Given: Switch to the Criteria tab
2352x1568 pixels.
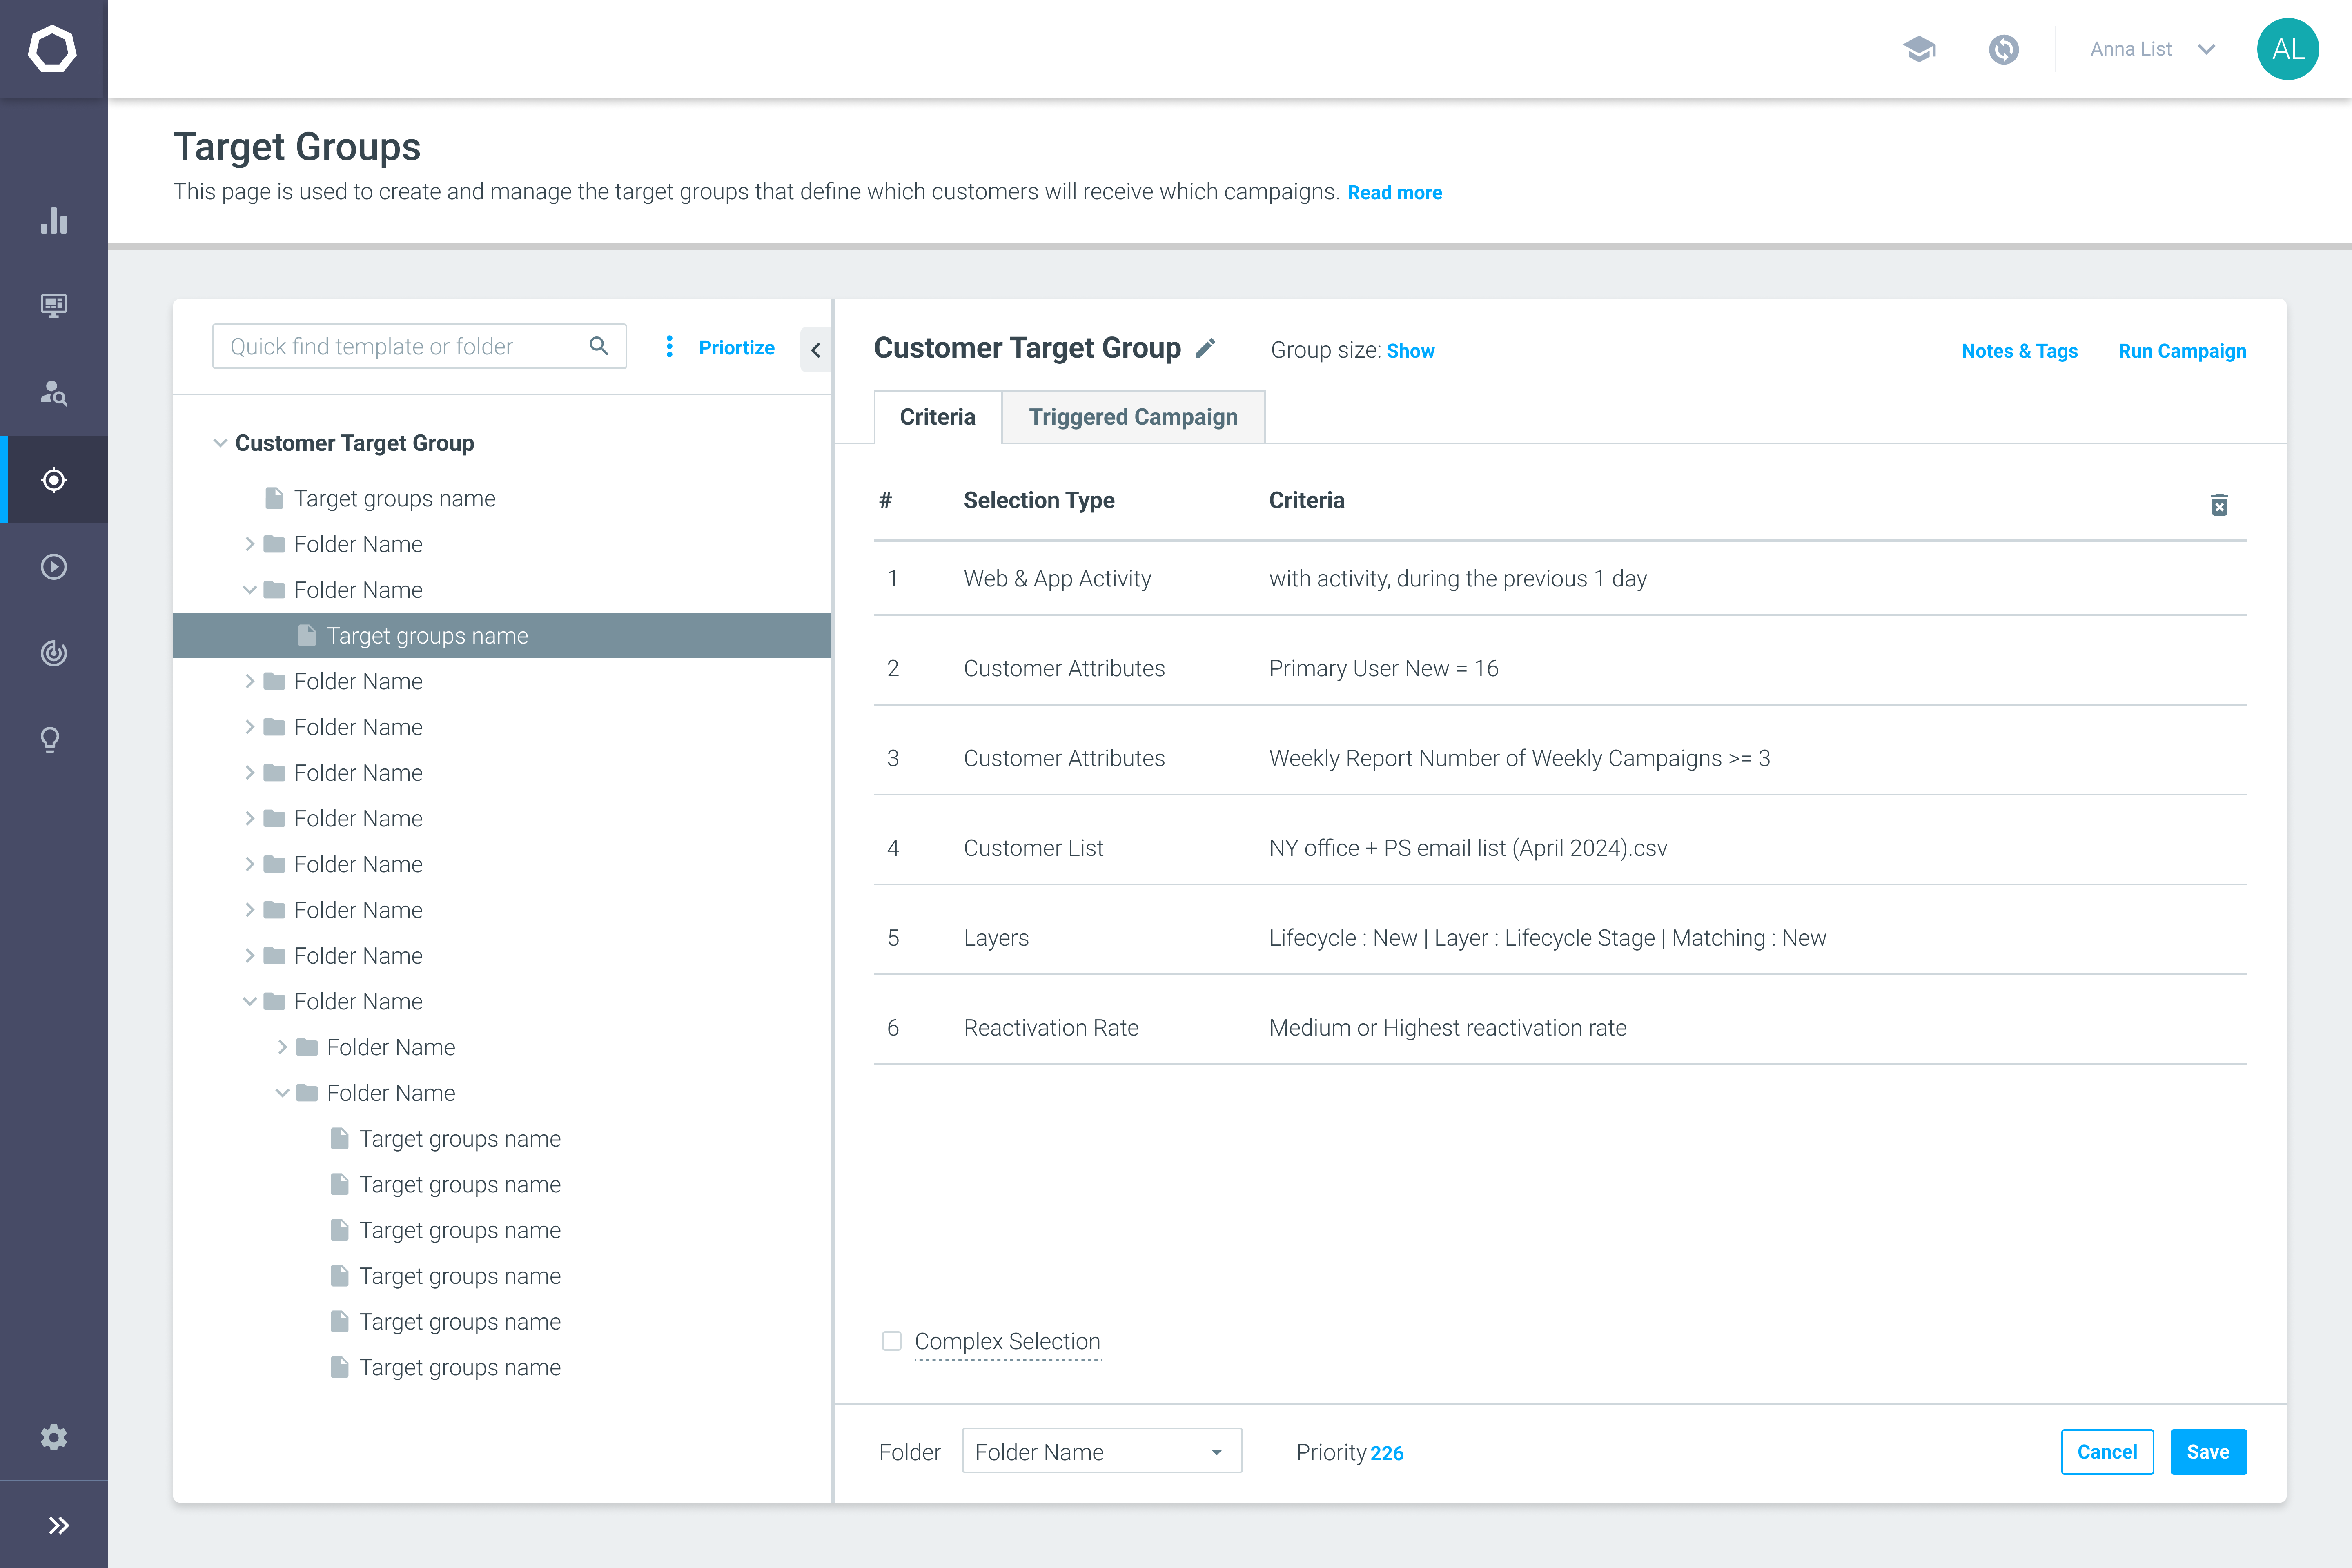Looking at the screenshot, I should pyautogui.click(x=937, y=417).
